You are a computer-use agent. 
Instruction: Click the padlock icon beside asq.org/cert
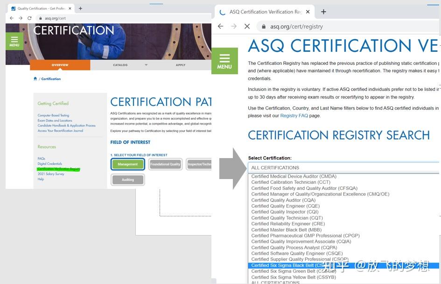(41, 18)
